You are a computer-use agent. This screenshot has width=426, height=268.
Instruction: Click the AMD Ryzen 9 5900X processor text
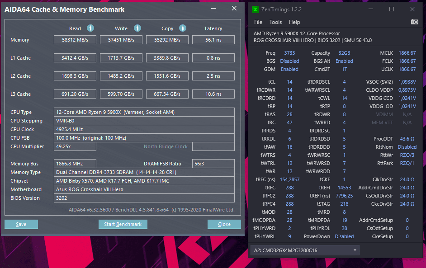tap(297, 33)
